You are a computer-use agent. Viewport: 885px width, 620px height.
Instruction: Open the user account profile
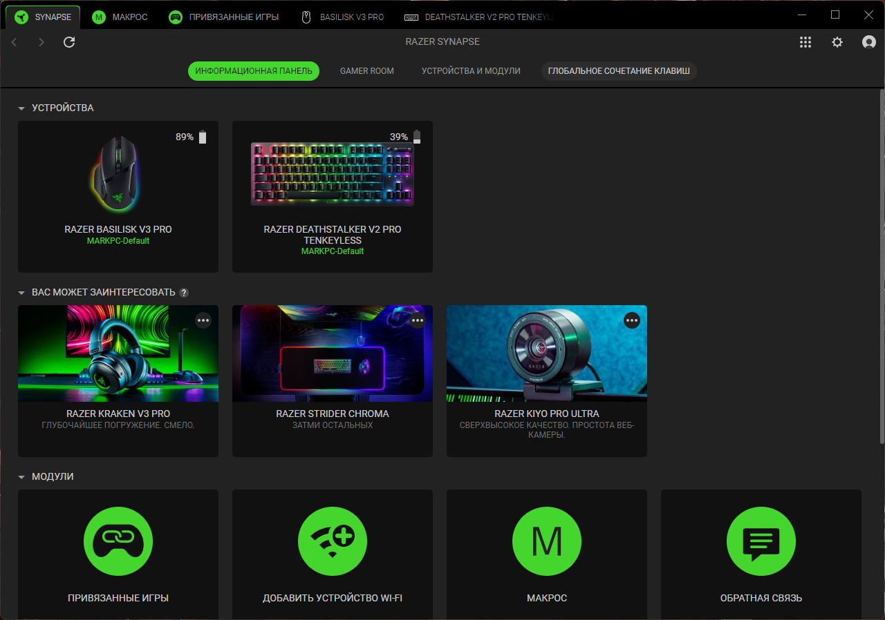[869, 42]
